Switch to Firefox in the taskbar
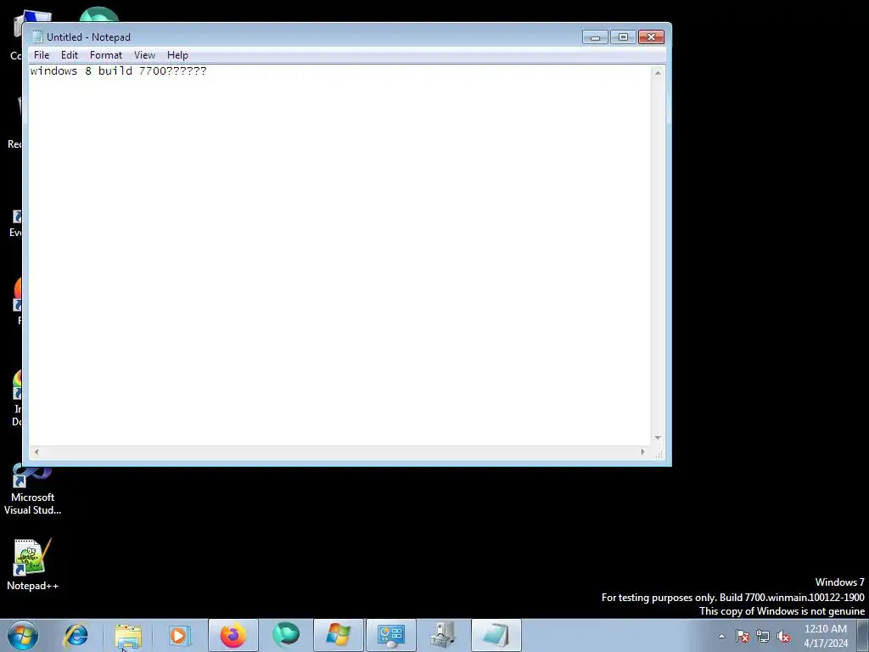Screen dimensions: 869x652 pyautogui.click(x=233, y=635)
